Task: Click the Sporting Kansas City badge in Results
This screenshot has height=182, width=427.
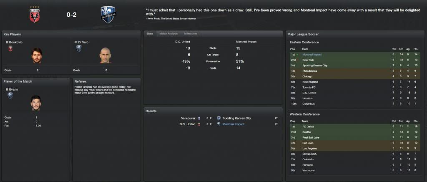Action: click(x=219, y=118)
